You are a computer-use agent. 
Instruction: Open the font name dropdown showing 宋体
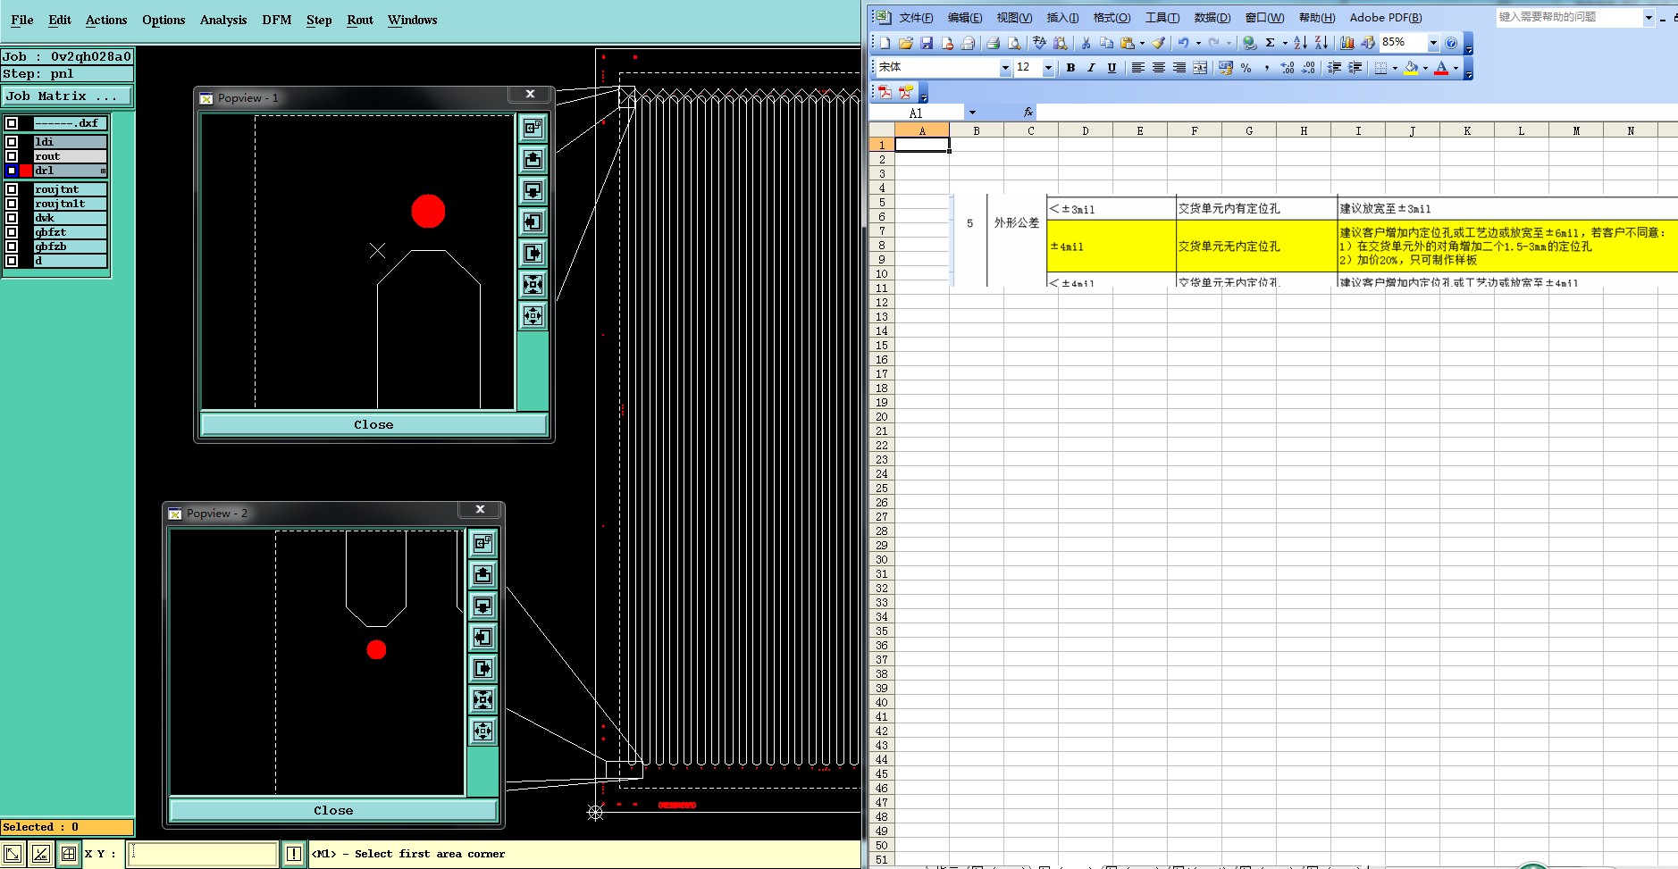(1005, 68)
